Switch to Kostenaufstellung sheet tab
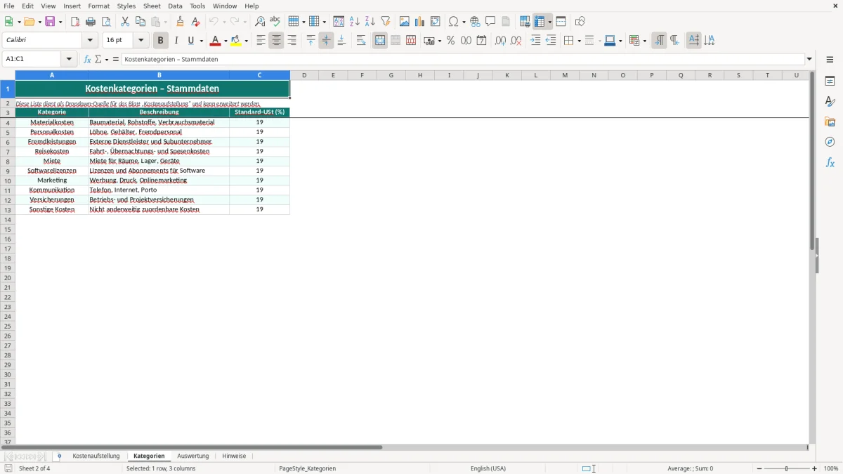 96,456
